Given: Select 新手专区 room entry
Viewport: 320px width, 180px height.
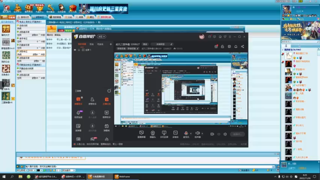Looking at the screenshot, I should 31,40.
